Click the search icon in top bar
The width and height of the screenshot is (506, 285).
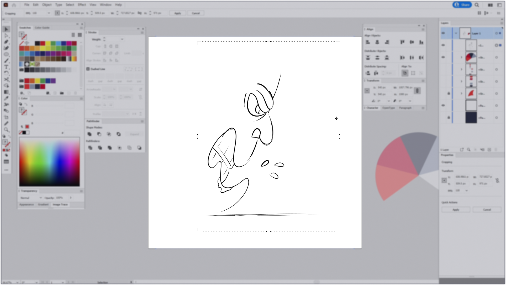click(477, 5)
